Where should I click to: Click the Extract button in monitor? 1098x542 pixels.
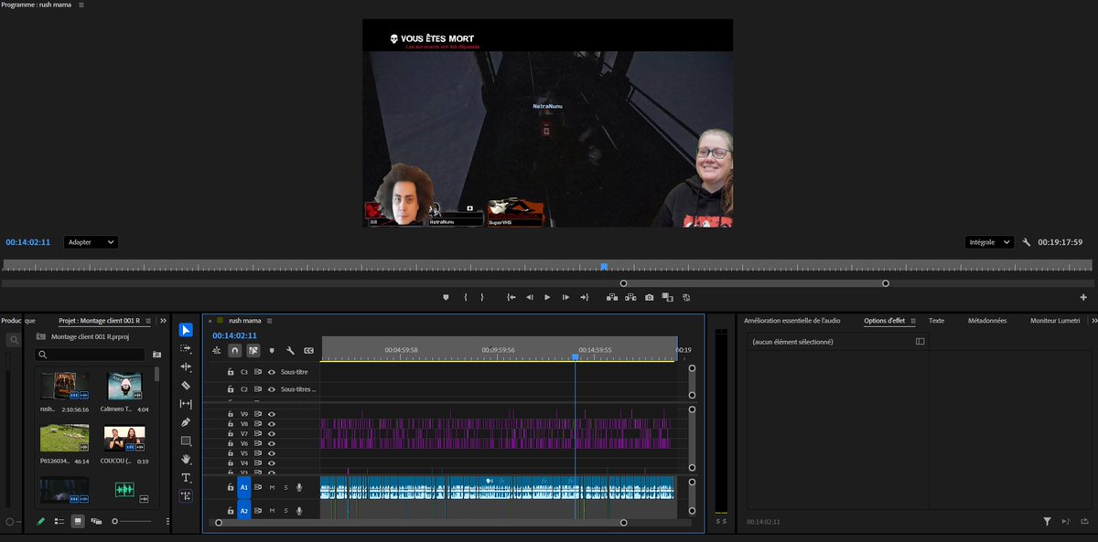630,297
